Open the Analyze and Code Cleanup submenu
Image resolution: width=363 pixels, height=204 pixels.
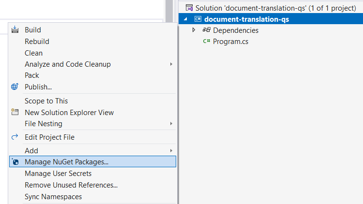pyautogui.click(x=171, y=64)
